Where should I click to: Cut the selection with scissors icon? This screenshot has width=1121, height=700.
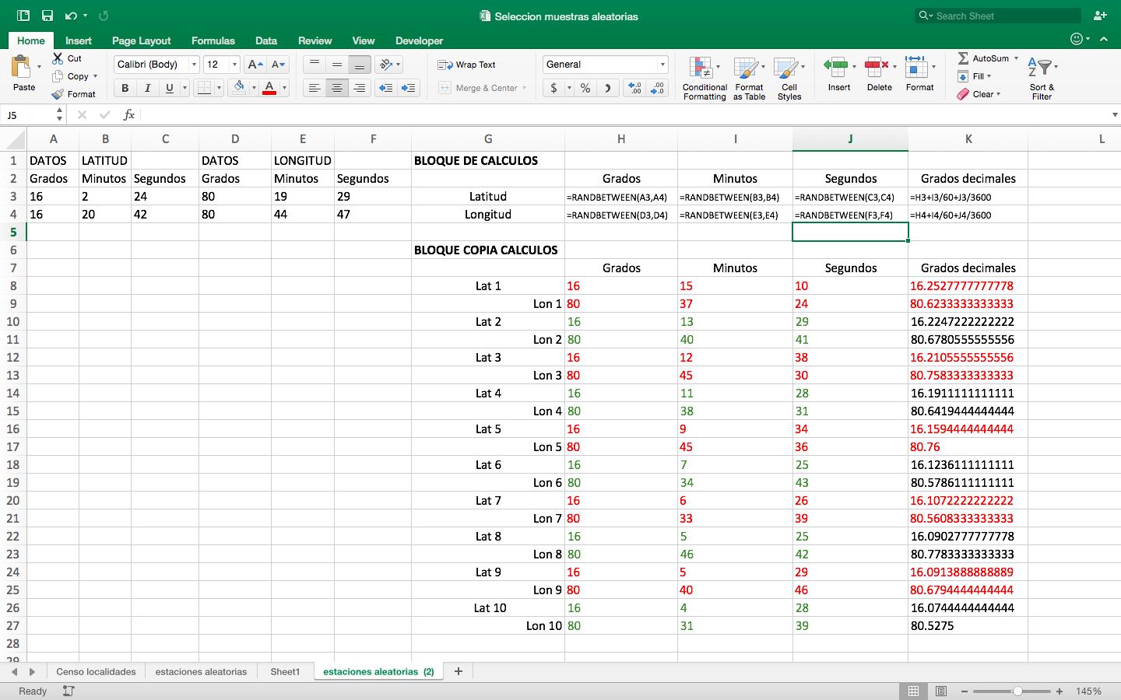pyautogui.click(x=58, y=58)
